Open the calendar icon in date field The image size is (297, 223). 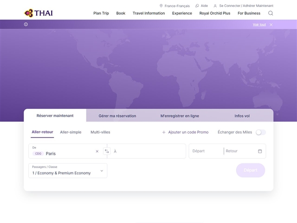(x=260, y=151)
